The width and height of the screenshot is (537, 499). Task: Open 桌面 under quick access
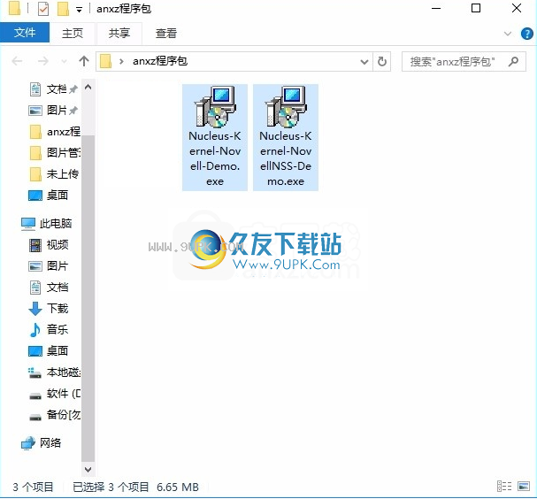pyautogui.click(x=48, y=196)
